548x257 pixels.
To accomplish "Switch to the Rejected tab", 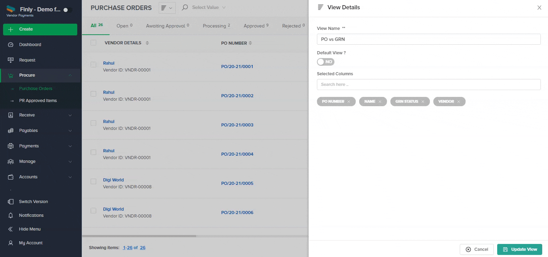I will (293, 26).
